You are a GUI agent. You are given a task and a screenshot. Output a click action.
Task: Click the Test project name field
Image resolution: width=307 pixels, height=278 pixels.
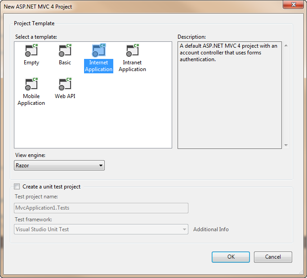pos(101,208)
